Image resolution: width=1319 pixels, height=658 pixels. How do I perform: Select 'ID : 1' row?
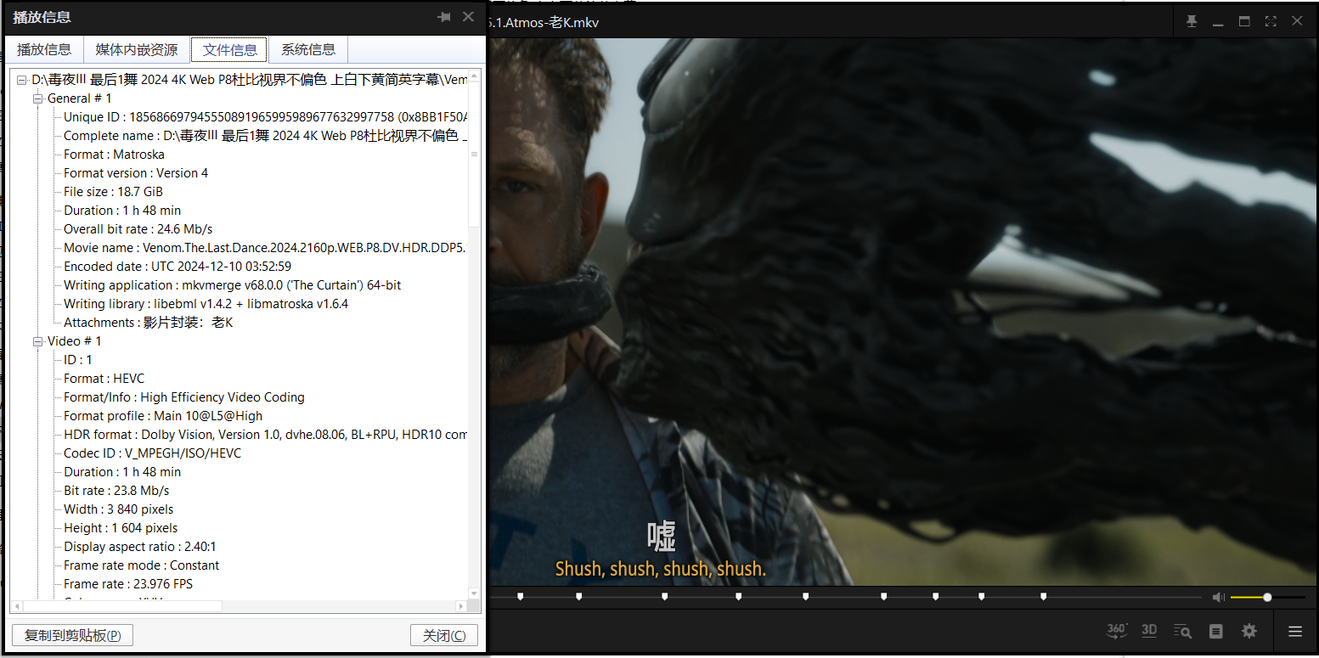point(78,360)
